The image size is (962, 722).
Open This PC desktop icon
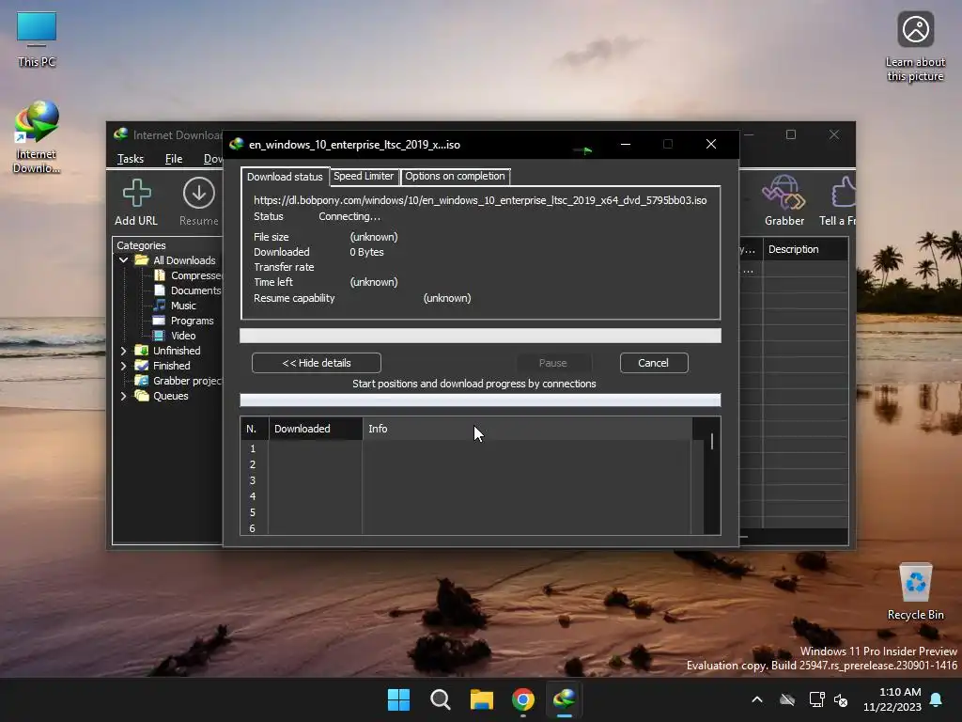tap(37, 39)
